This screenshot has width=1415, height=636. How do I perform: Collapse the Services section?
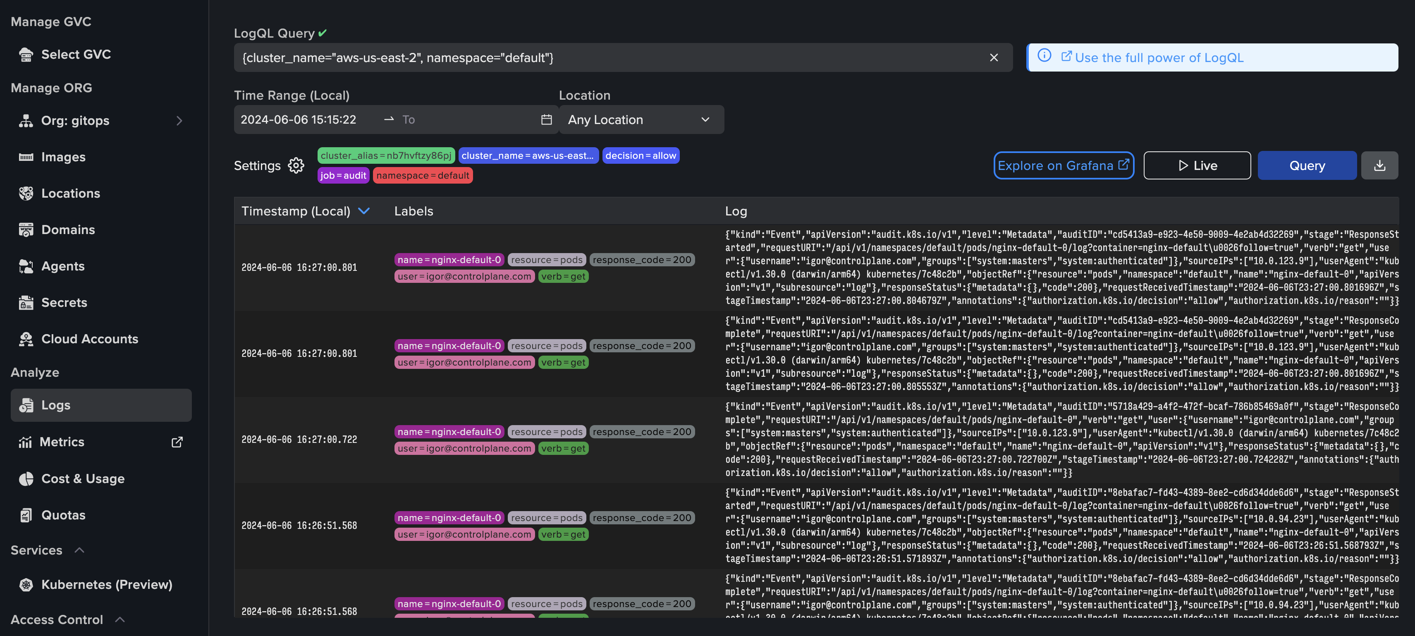click(79, 550)
